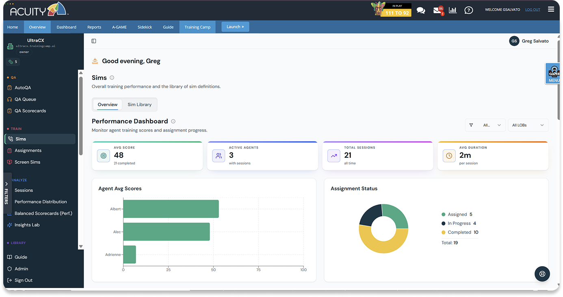This screenshot has height=297, width=563.
Task: Select the Training Camp nav tab
Action: pyautogui.click(x=197, y=27)
